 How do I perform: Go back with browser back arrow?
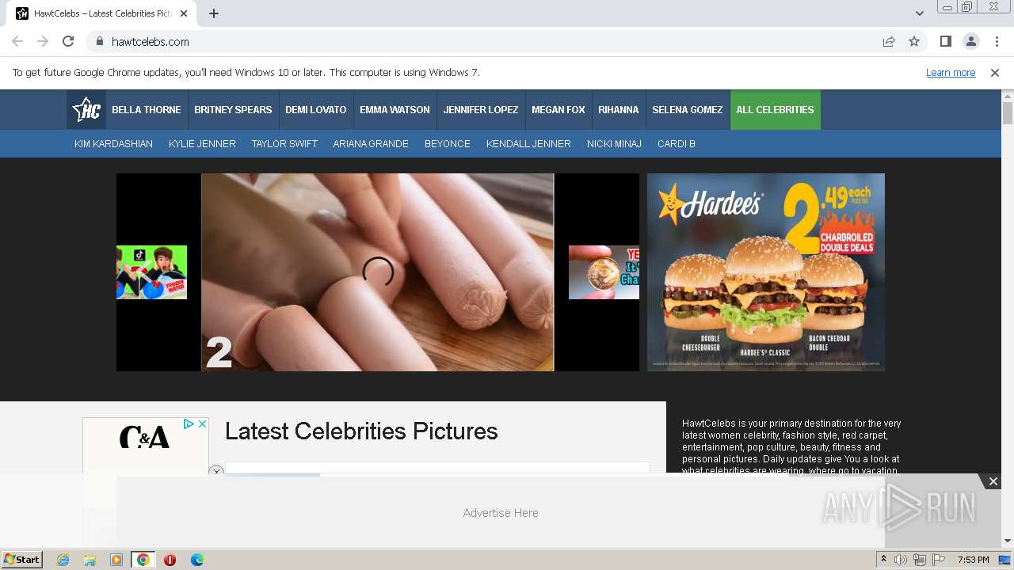click(x=17, y=41)
